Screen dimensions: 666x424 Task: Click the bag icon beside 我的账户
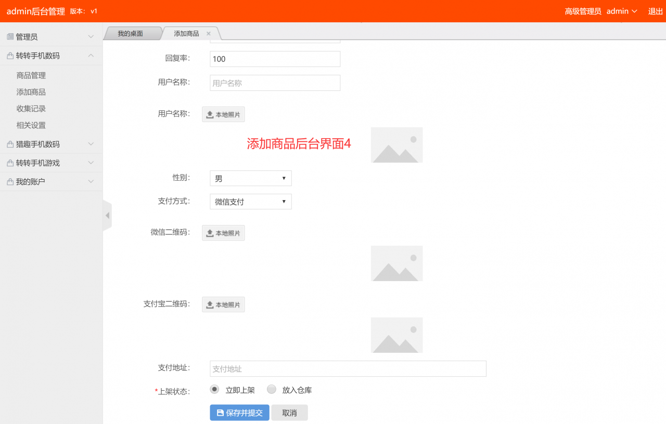(x=10, y=182)
